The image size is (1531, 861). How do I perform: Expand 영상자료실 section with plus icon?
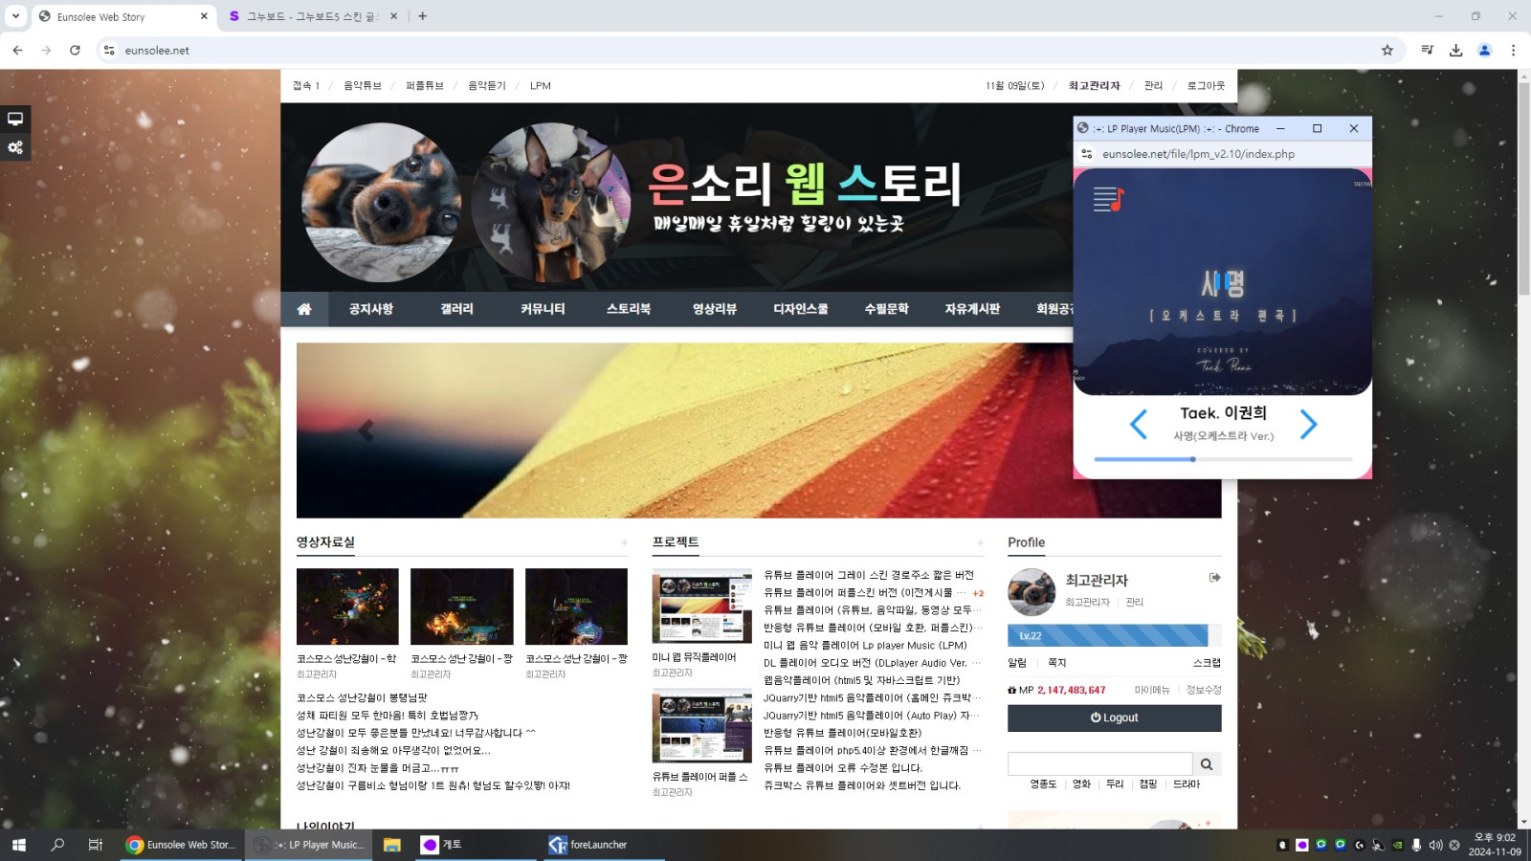[x=624, y=543]
